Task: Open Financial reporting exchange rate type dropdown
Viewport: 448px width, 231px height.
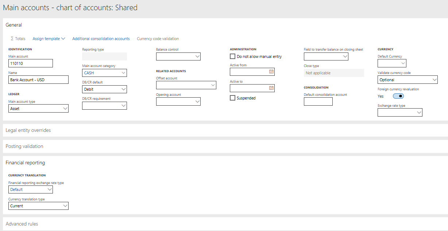Action: [49, 189]
